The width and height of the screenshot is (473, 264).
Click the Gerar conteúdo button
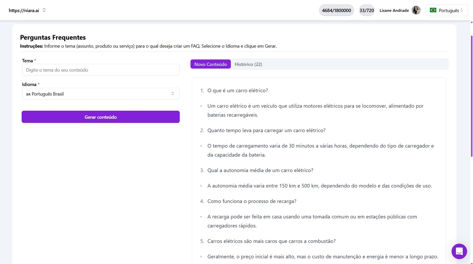101,117
